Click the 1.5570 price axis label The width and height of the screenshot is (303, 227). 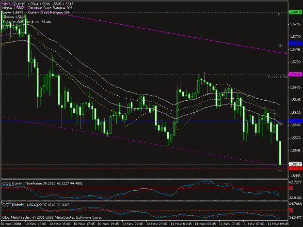(295, 138)
